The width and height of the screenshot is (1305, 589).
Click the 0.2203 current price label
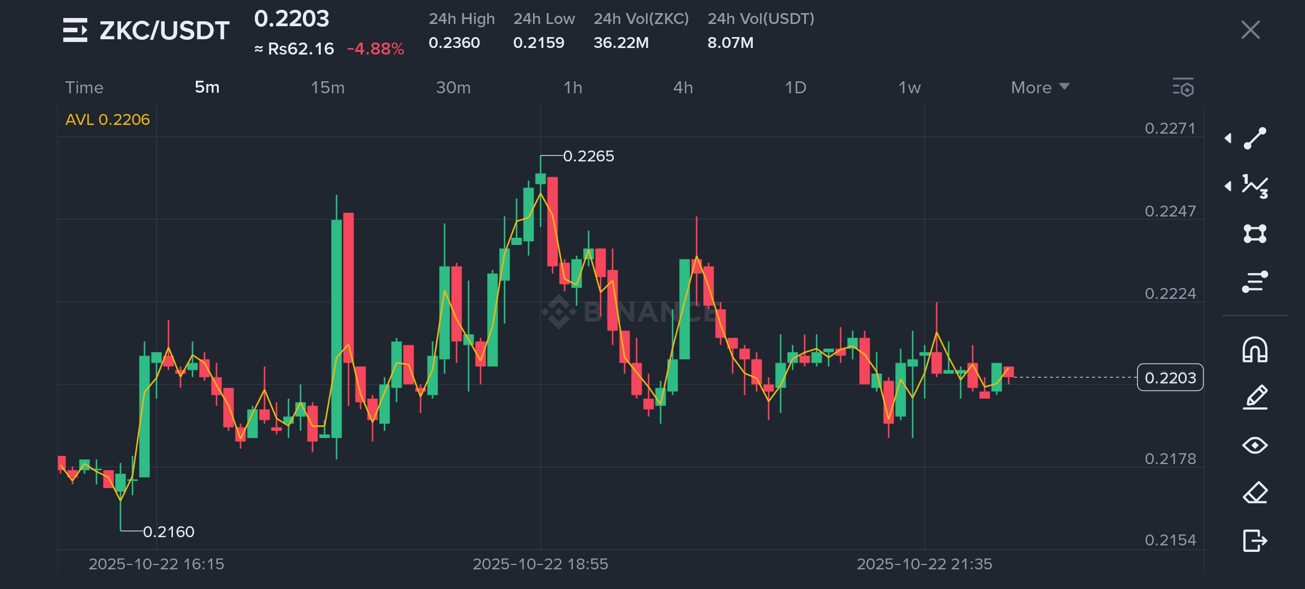pyautogui.click(x=1170, y=377)
